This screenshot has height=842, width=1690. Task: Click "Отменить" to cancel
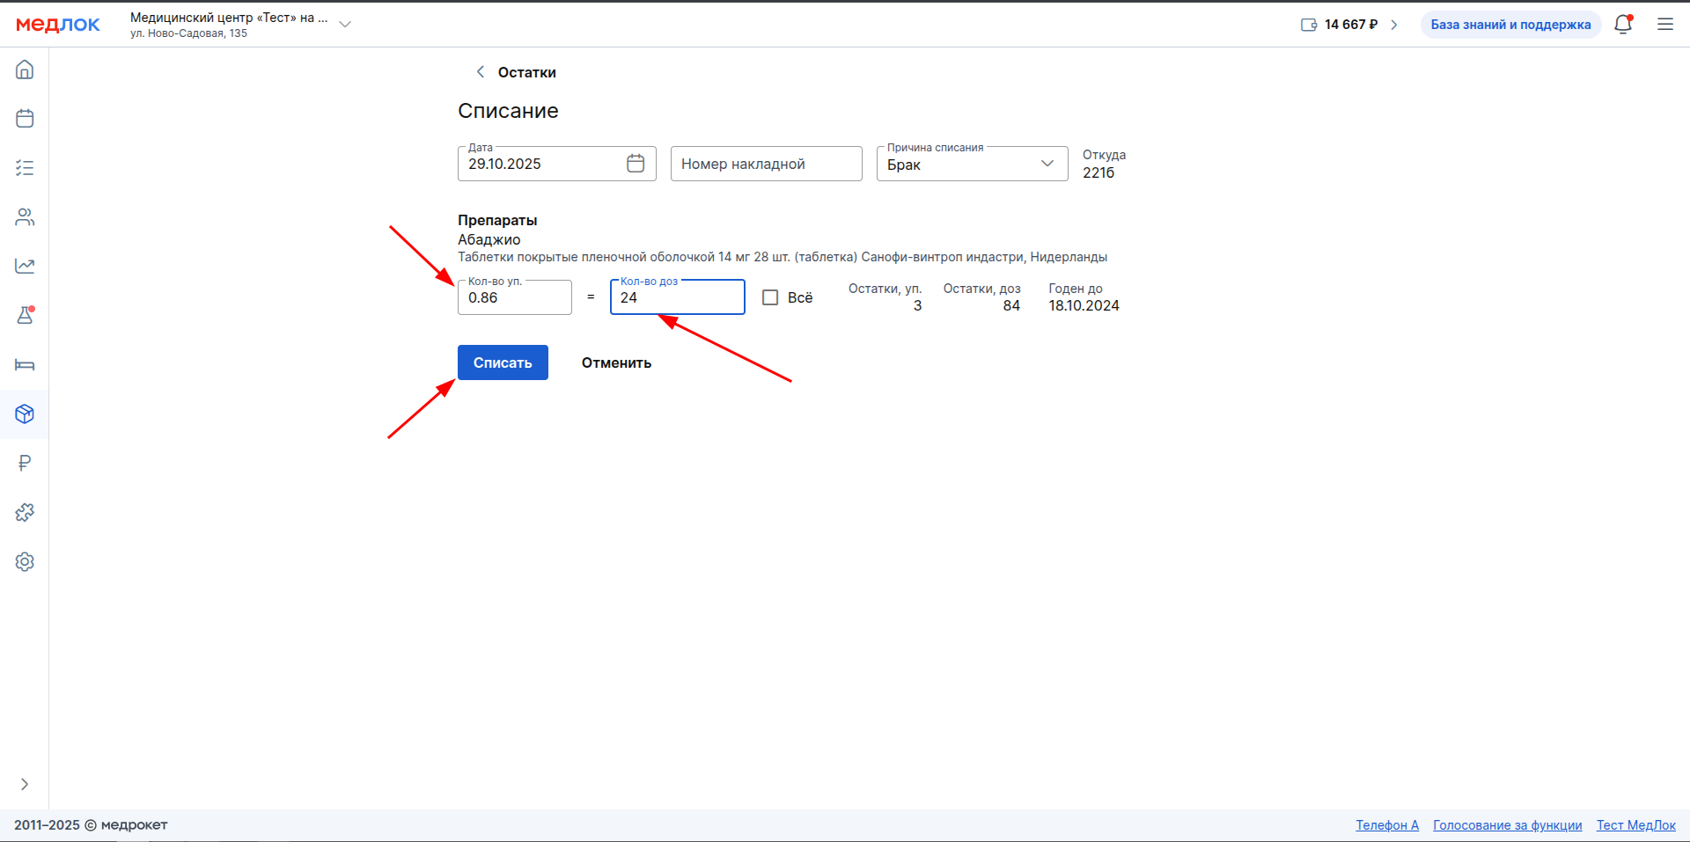616,362
